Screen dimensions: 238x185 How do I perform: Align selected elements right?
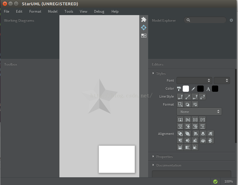tap(211, 134)
